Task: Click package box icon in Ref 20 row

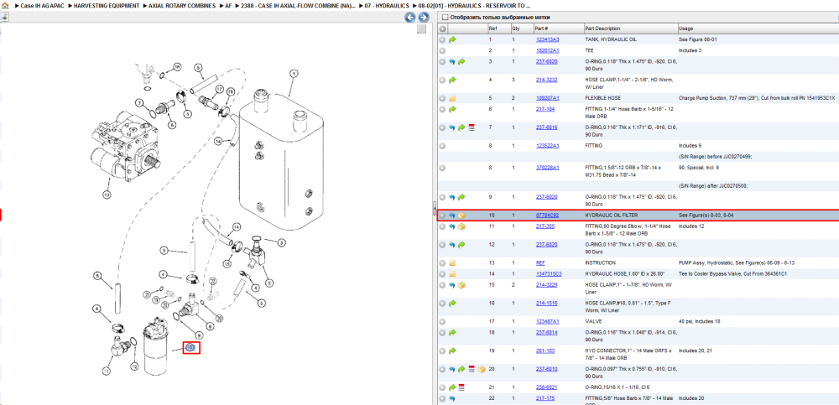Action: tap(482, 369)
